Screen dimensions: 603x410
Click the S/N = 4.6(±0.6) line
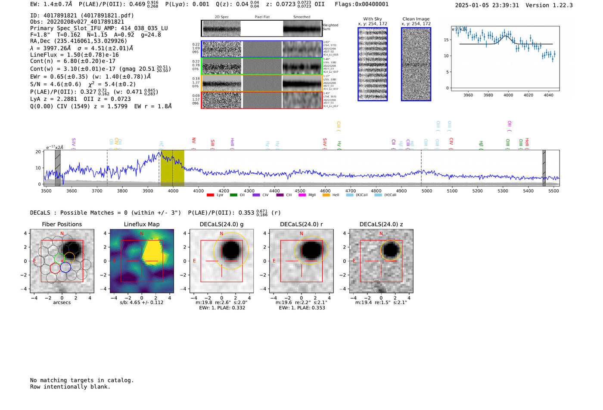click(83, 84)
